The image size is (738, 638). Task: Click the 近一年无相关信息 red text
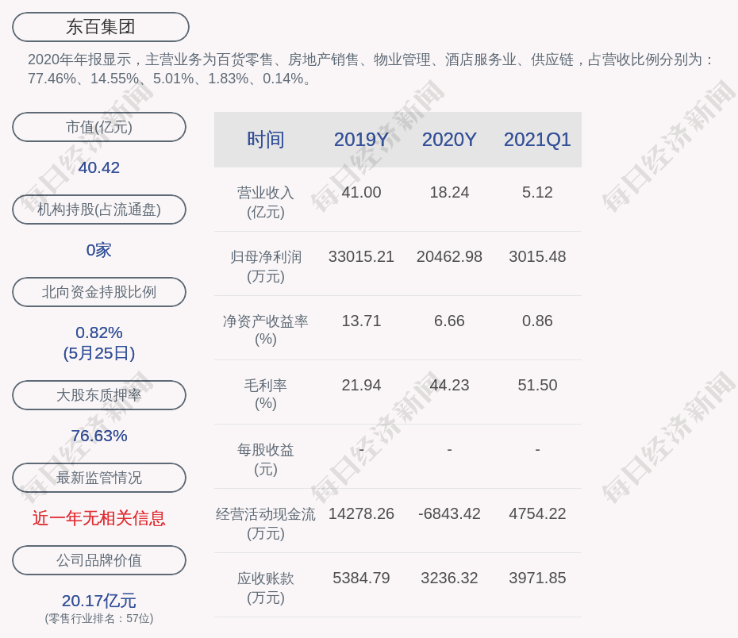click(x=99, y=517)
